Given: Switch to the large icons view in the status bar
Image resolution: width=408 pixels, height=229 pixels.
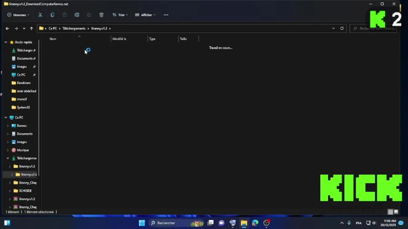Looking at the screenshot, I should (x=396, y=212).
